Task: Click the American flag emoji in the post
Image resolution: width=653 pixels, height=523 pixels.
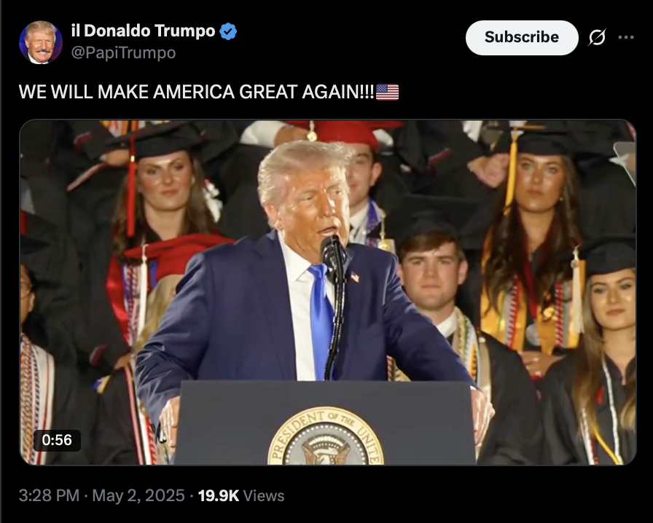Action: [387, 92]
